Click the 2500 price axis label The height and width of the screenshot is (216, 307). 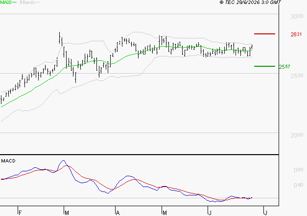(297, 76)
